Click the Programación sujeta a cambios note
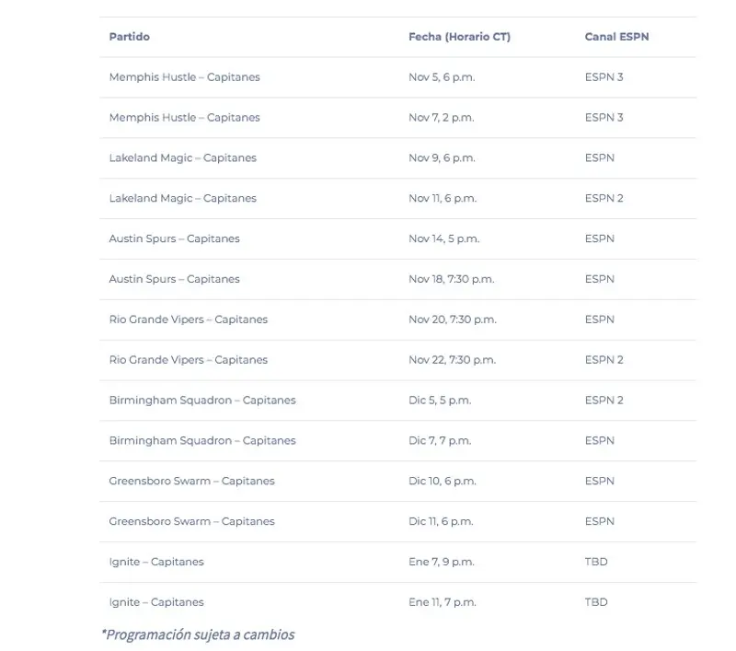Screen dimensions: 736x651 click(198, 634)
